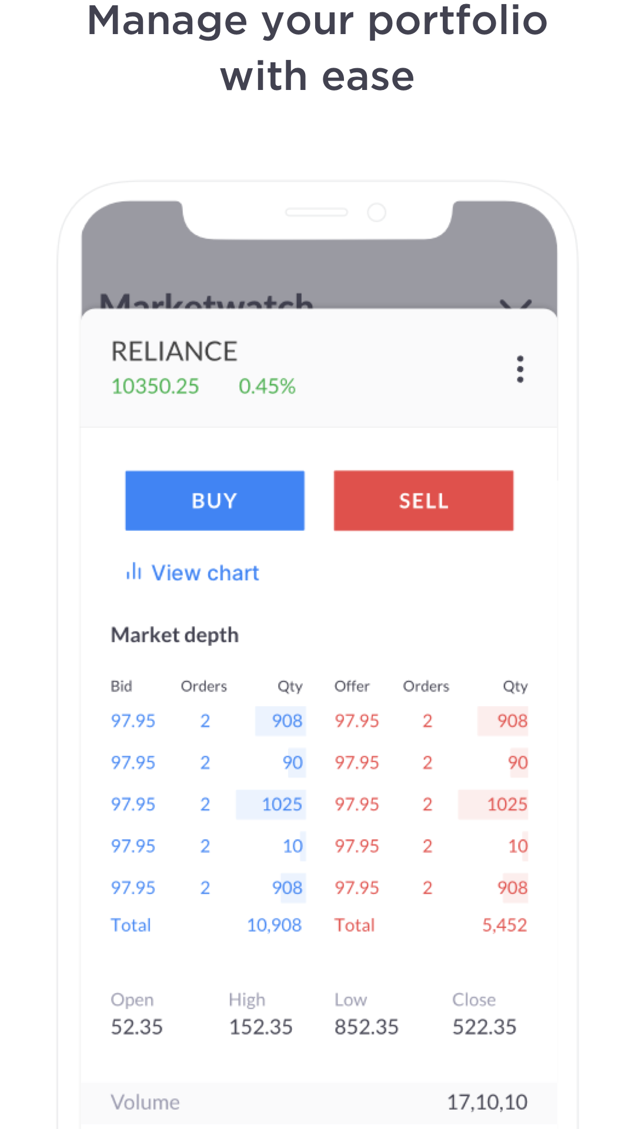The width and height of the screenshot is (635, 1129).
Task: Click the High price 152.35
Action: pyautogui.click(x=260, y=1027)
